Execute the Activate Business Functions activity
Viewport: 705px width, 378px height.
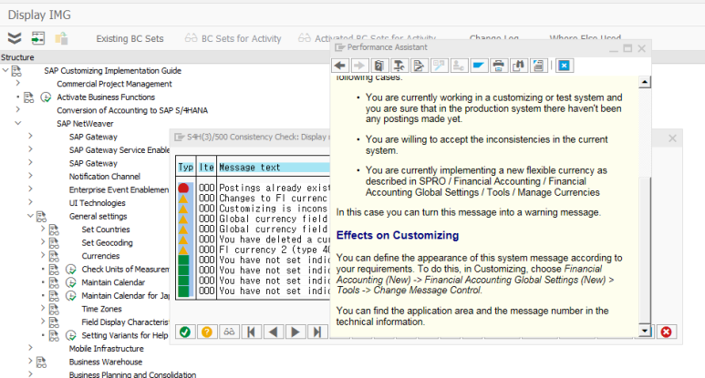pos(46,97)
